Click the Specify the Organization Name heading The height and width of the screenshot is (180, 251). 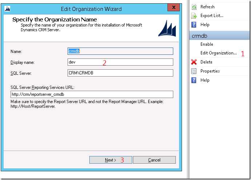(x=54, y=20)
